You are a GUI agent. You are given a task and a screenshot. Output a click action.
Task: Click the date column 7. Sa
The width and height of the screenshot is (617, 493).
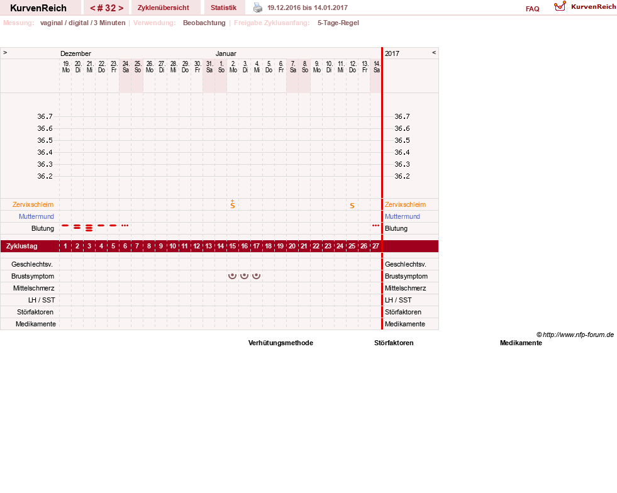click(292, 67)
